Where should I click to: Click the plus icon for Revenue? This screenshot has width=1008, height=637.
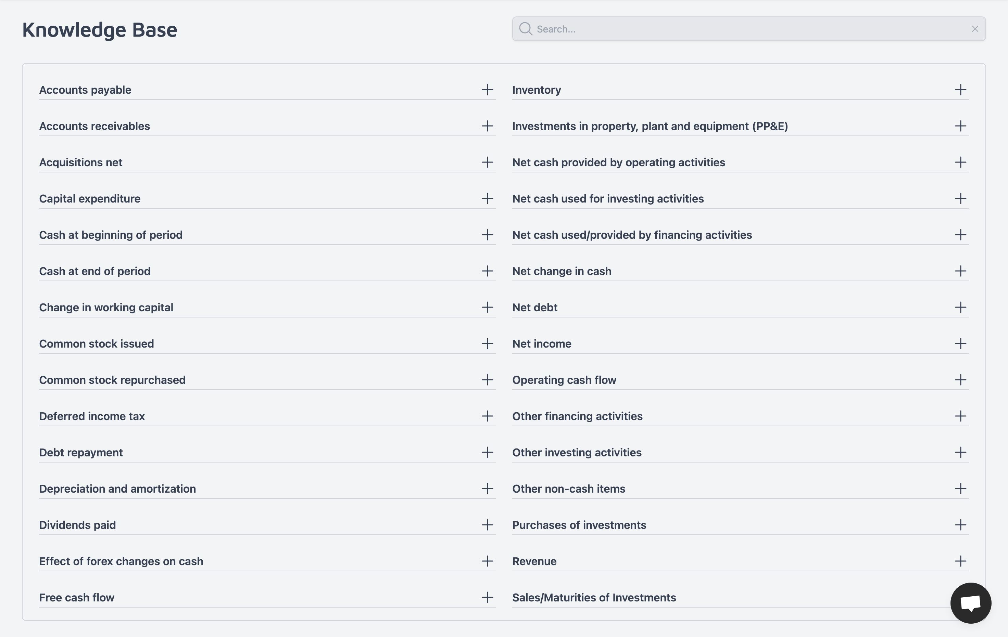(x=961, y=561)
